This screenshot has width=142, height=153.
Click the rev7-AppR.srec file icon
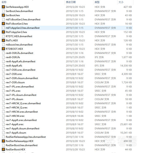[x=3, y=124]
